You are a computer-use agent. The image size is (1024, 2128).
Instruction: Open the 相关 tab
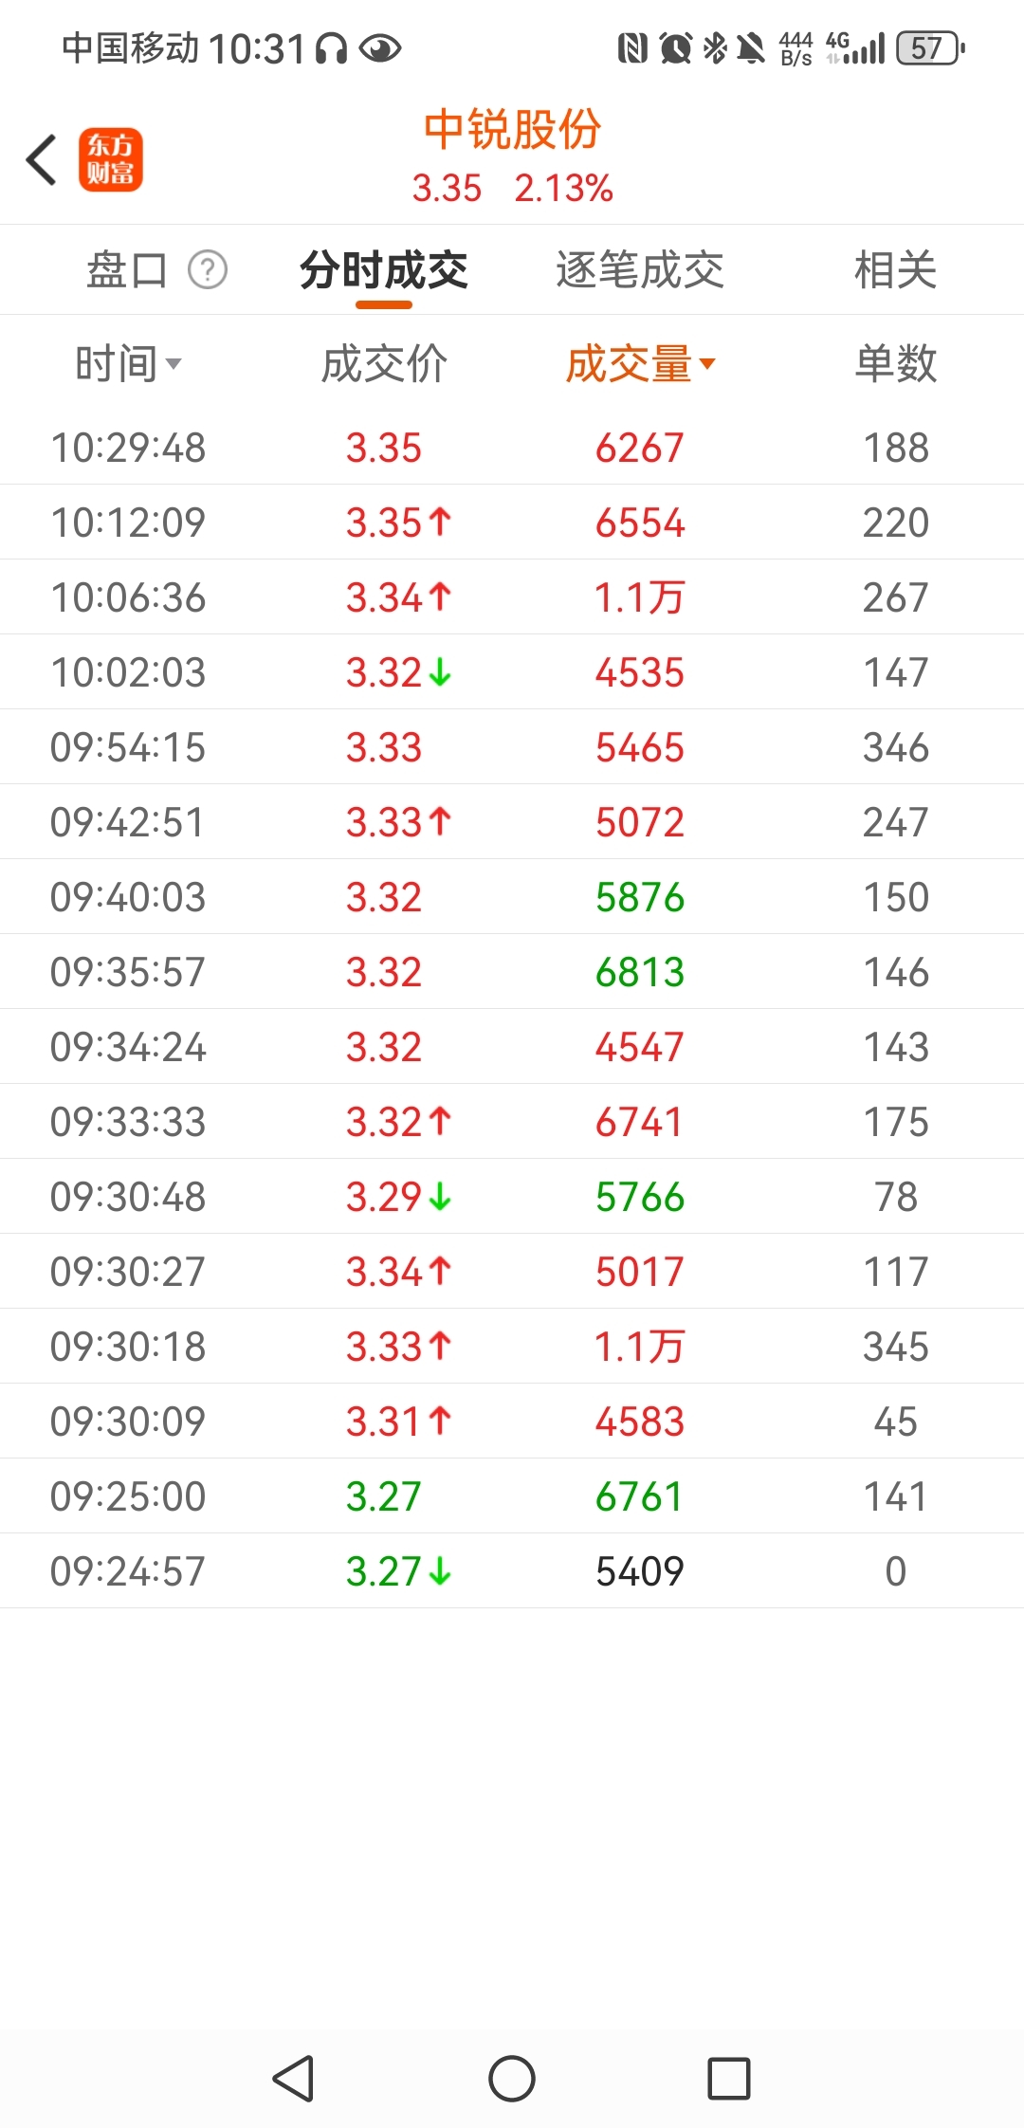[895, 270]
